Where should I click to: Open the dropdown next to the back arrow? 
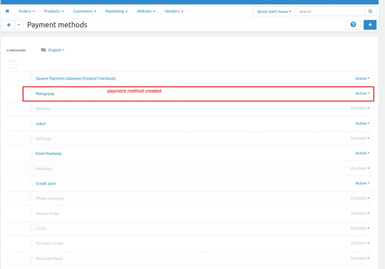pos(19,25)
